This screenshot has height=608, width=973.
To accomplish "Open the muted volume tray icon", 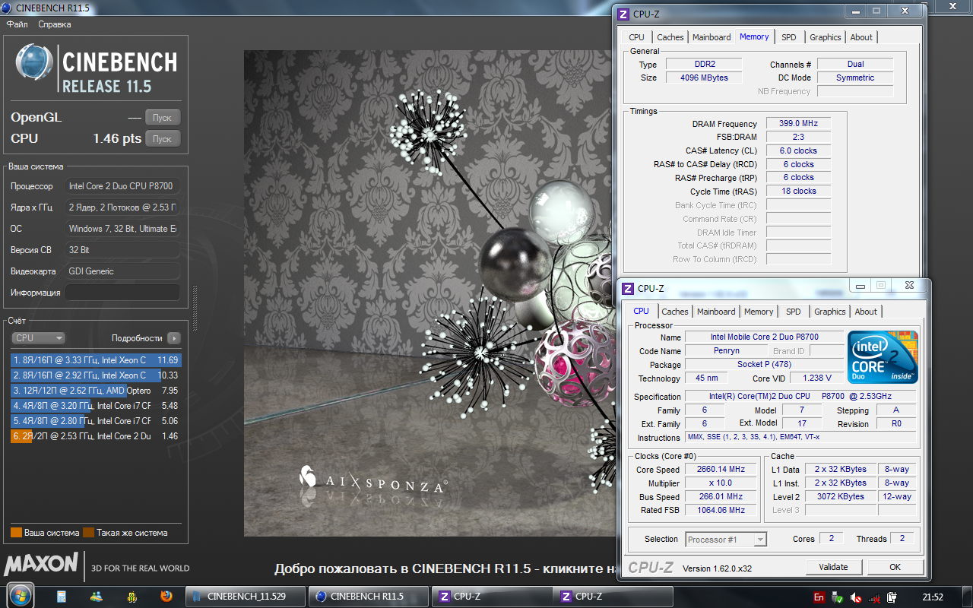I will (856, 597).
